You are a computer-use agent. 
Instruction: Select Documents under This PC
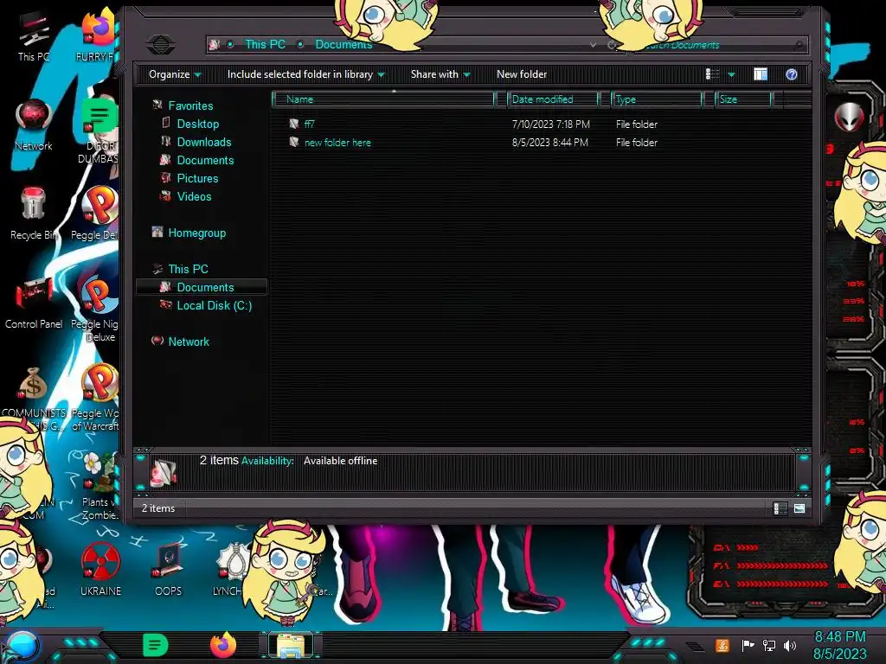[x=205, y=287]
